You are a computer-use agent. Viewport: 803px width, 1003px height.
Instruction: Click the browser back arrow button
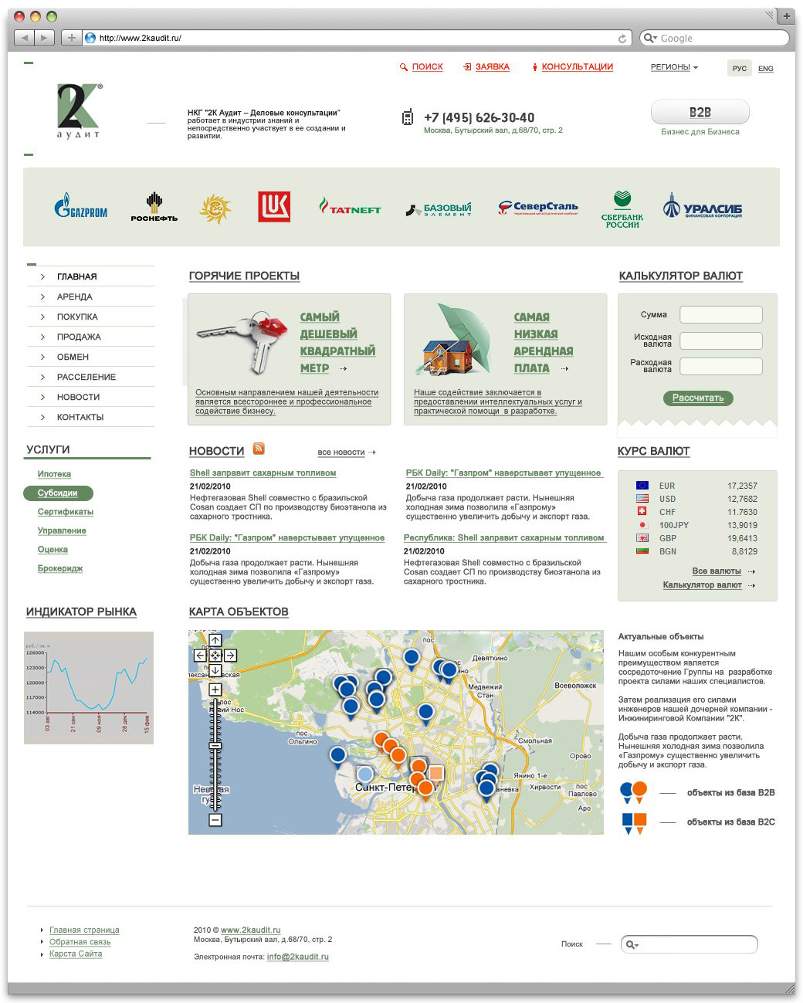click(x=25, y=37)
